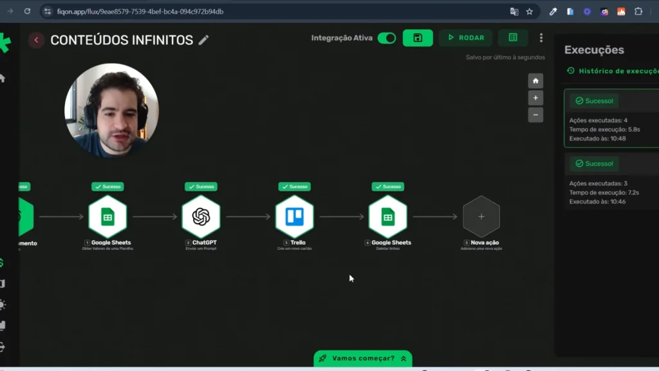This screenshot has width=659, height=371.
Task: Expand the Vamos começar panel
Action: coord(363,358)
